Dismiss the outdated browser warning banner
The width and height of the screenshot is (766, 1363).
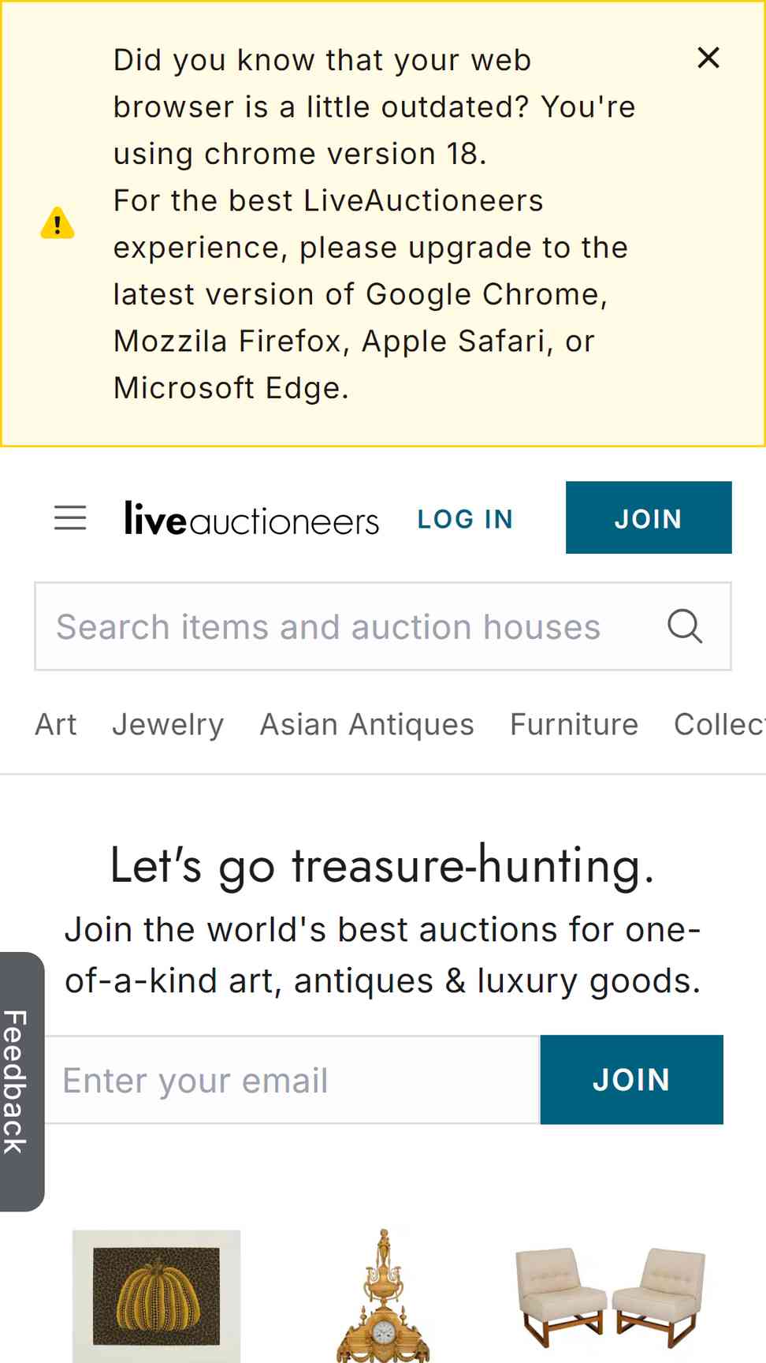708,58
